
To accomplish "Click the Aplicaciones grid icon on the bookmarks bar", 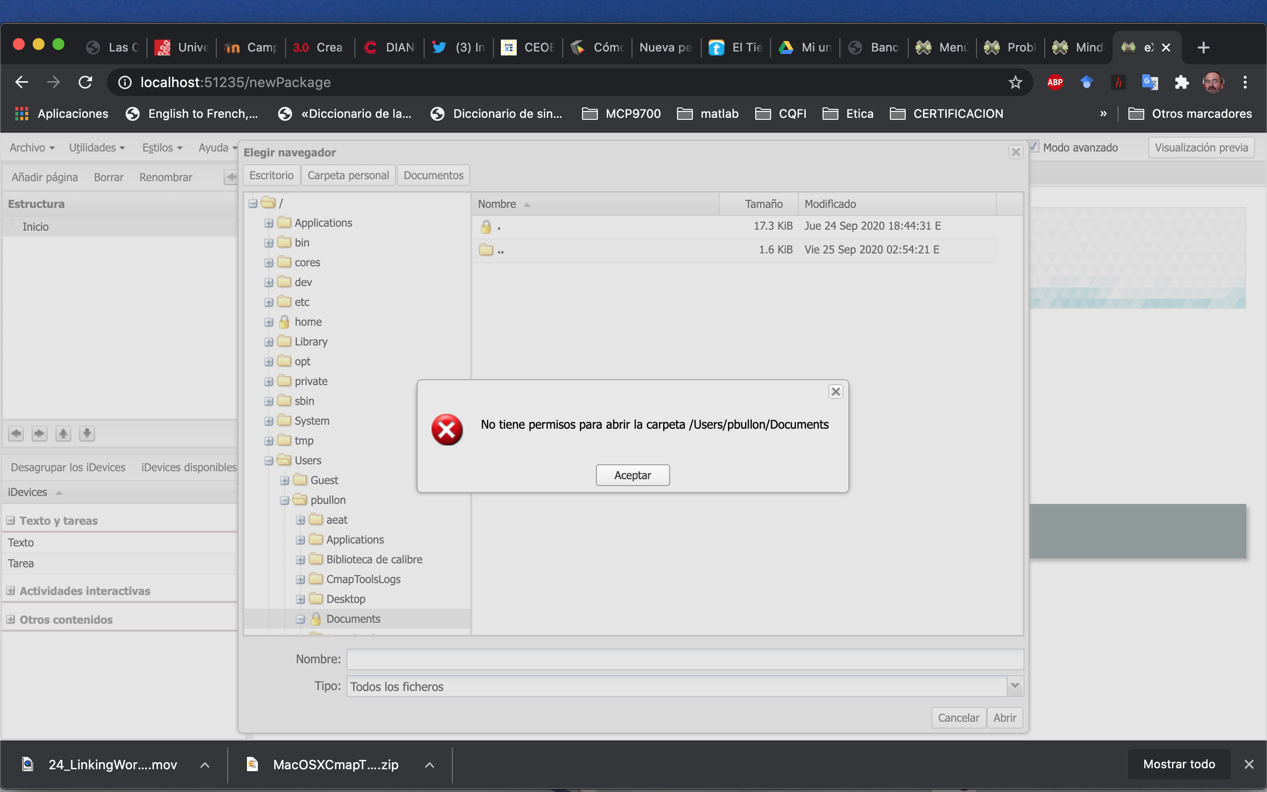I will pyautogui.click(x=21, y=113).
